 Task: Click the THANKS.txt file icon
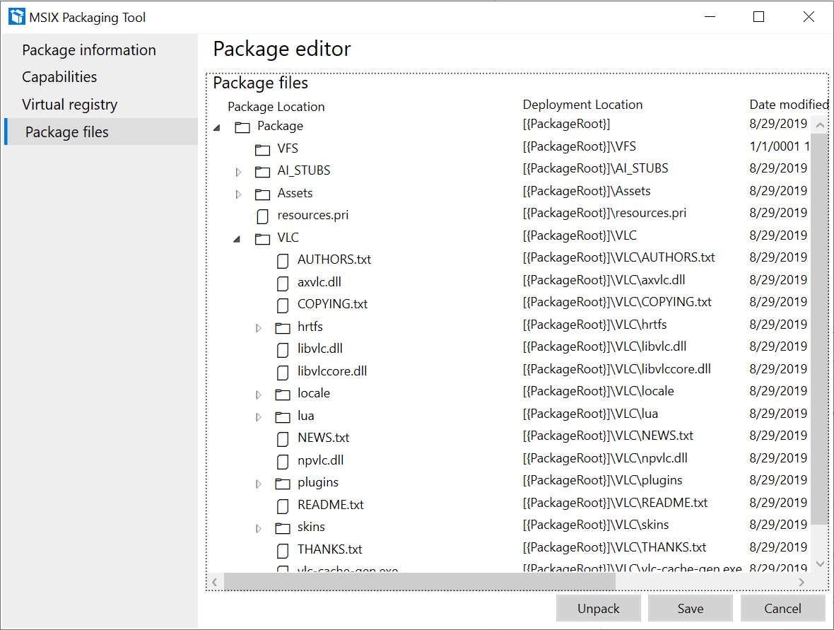283,550
